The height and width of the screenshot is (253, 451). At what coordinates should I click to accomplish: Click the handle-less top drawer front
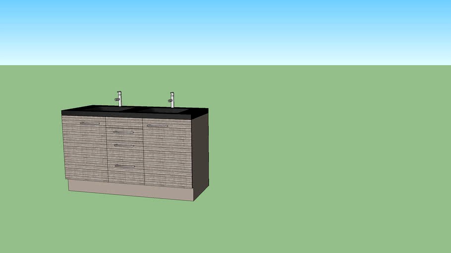click(124, 123)
